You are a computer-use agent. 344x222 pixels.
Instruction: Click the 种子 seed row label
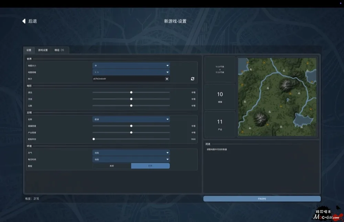coord(30,79)
